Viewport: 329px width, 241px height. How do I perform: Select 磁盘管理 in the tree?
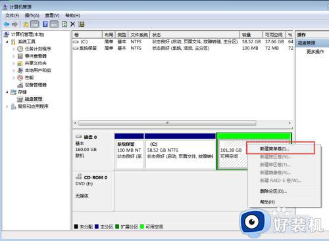click(34, 99)
